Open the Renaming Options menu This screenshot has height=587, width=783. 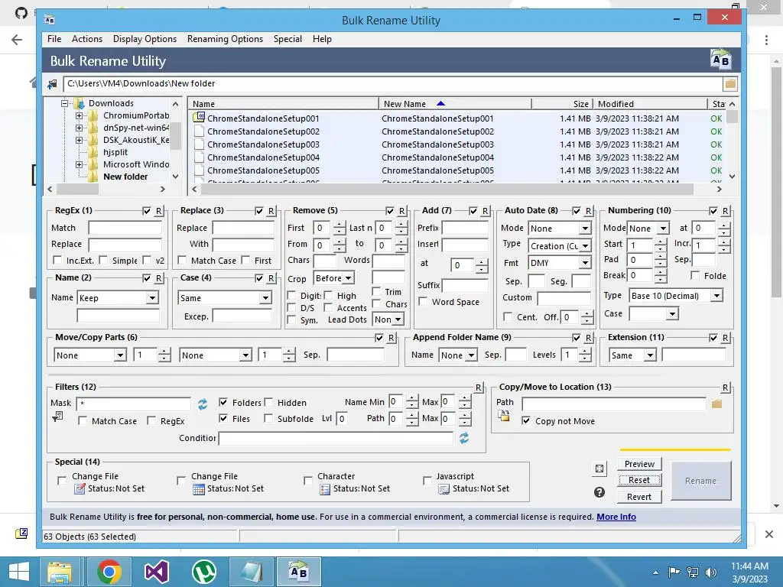[x=226, y=39]
